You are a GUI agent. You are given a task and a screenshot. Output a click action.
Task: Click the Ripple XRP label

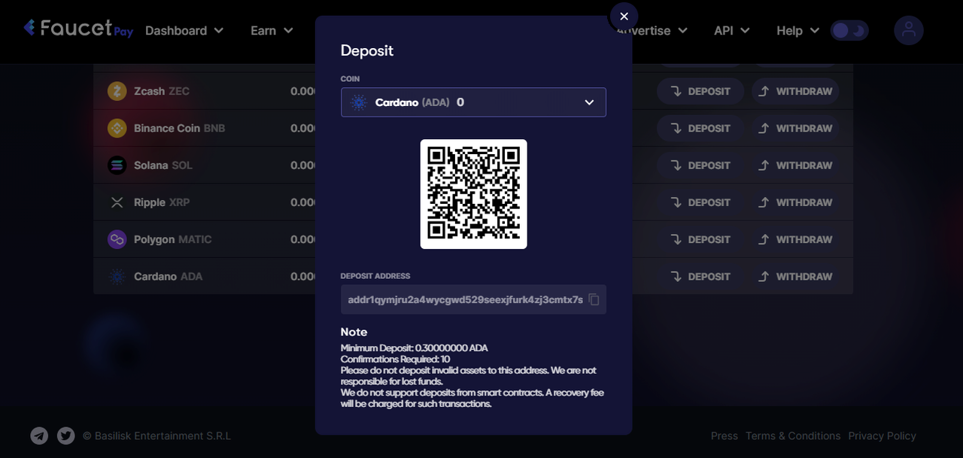click(163, 202)
